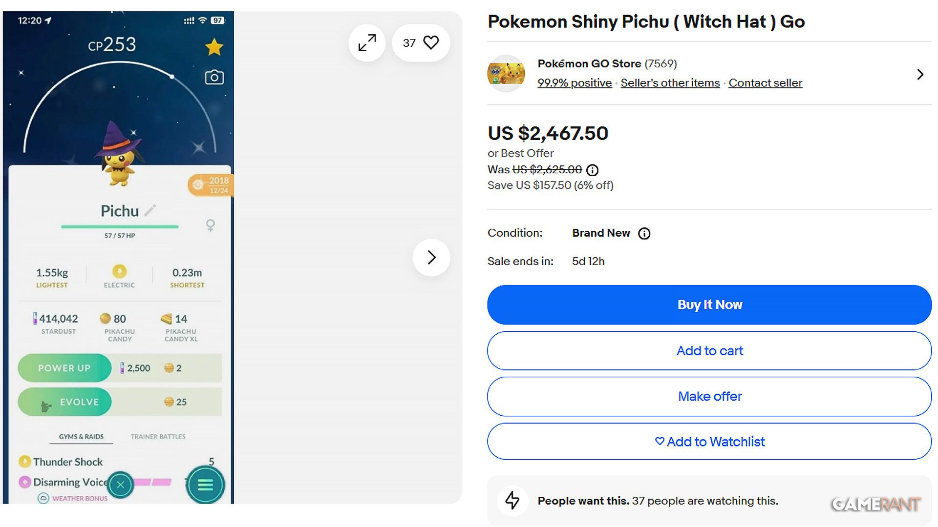
Task: Open the Pokémon GO Store seller avatar
Action: click(506, 73)
